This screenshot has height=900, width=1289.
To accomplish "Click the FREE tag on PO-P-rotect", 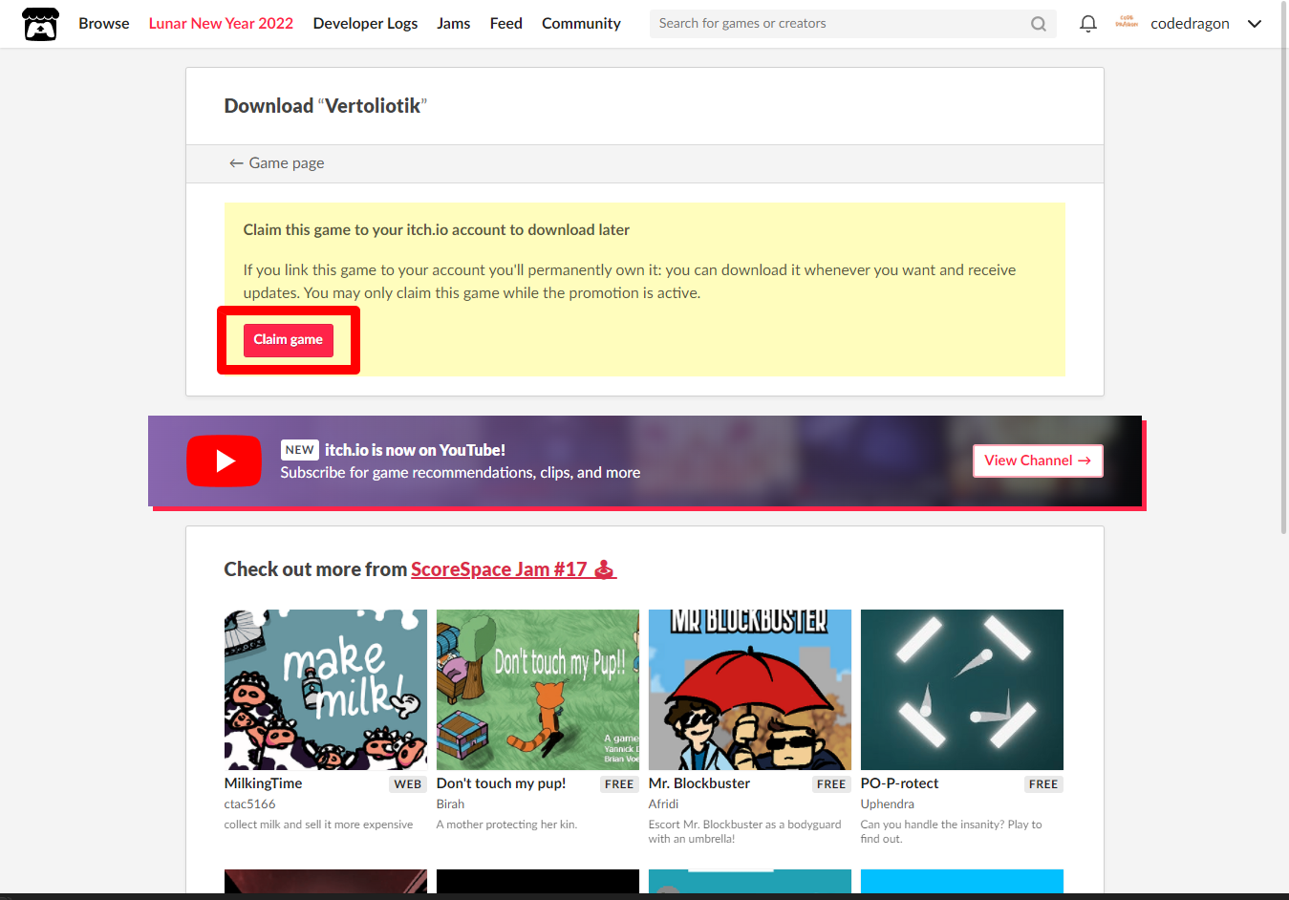I will [x=1043, y=784].
